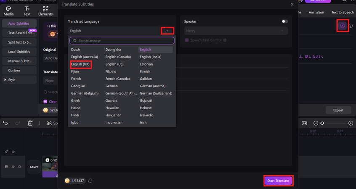Screen dimensions: 356x189
Task: Toggle the Speaker switch on
Action: (285, 21)
